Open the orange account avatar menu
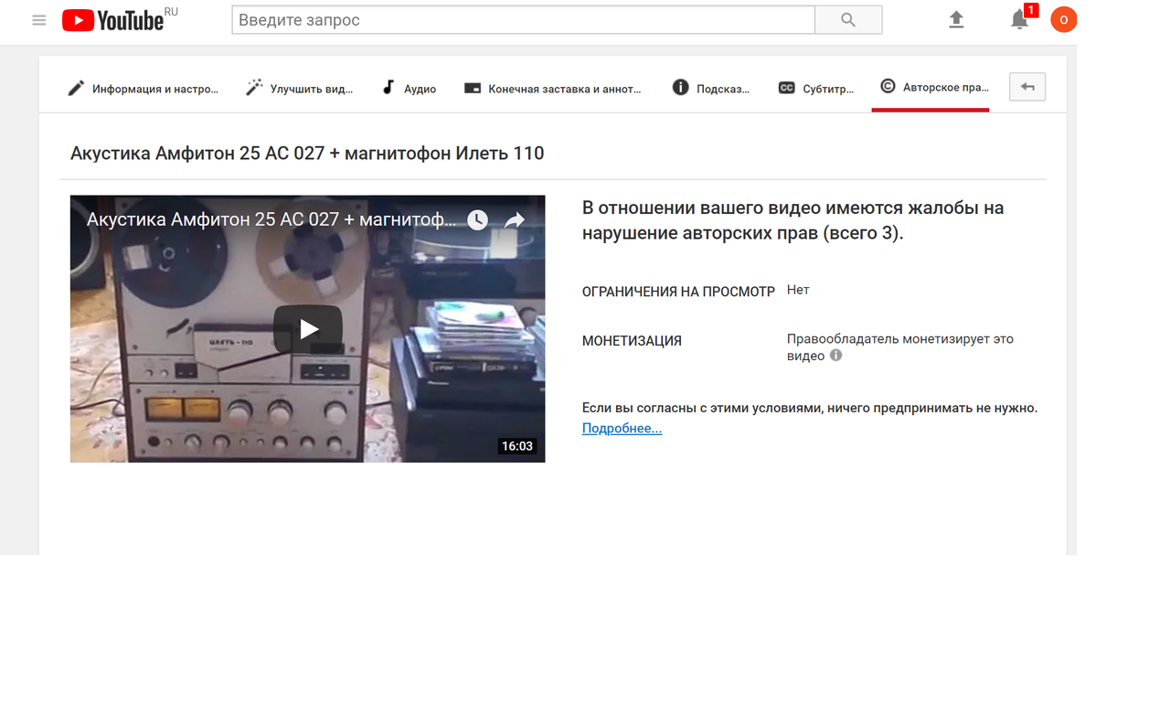Image resolution: width=1170 pixels, height=714 pixels. [x=1063, y=19]
